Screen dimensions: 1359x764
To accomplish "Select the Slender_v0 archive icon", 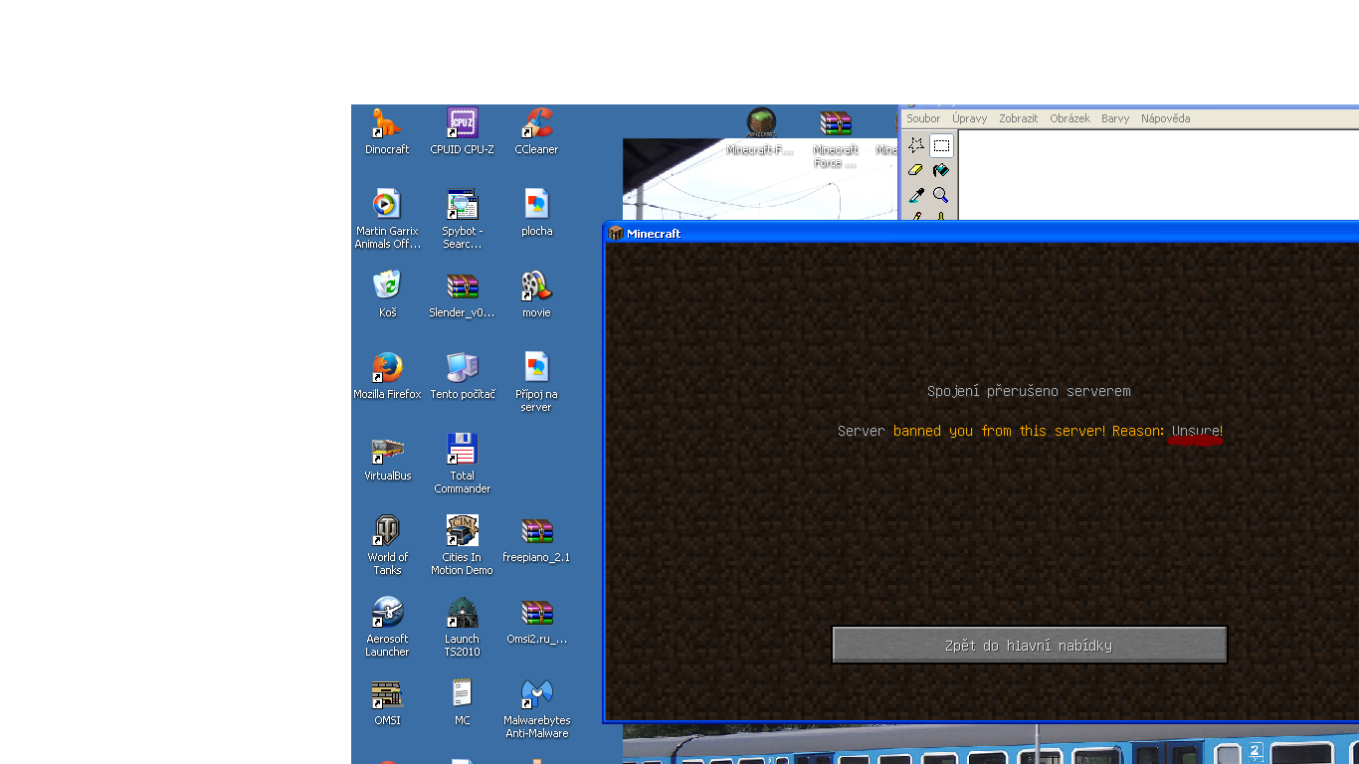I will (462, 294).
